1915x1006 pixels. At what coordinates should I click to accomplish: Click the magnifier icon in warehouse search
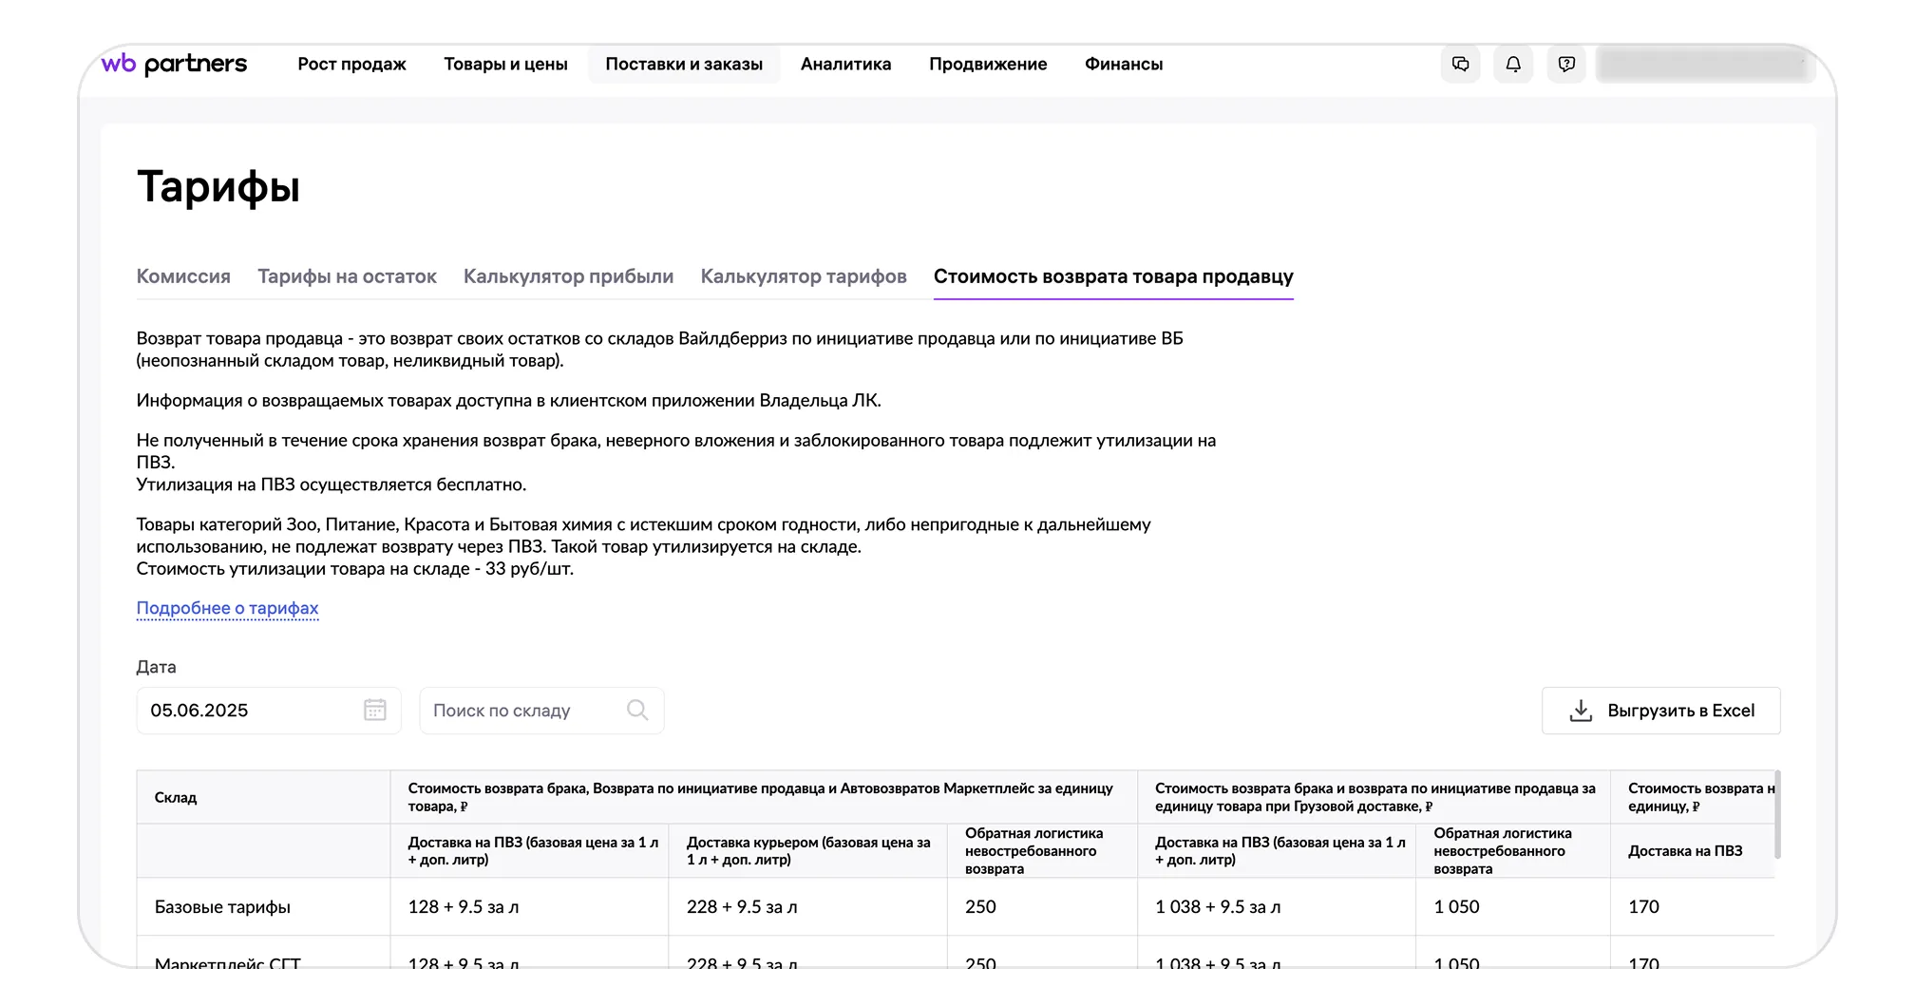point(637,711)
